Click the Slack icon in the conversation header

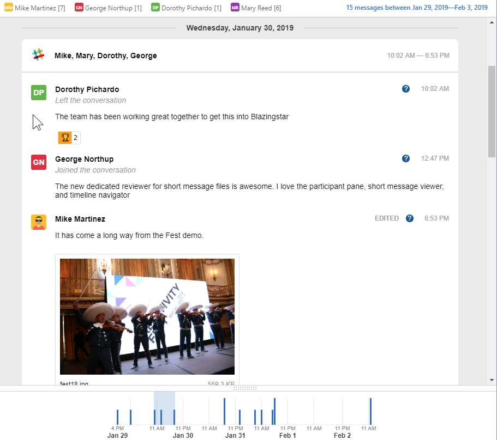click(x=38, y=55)
